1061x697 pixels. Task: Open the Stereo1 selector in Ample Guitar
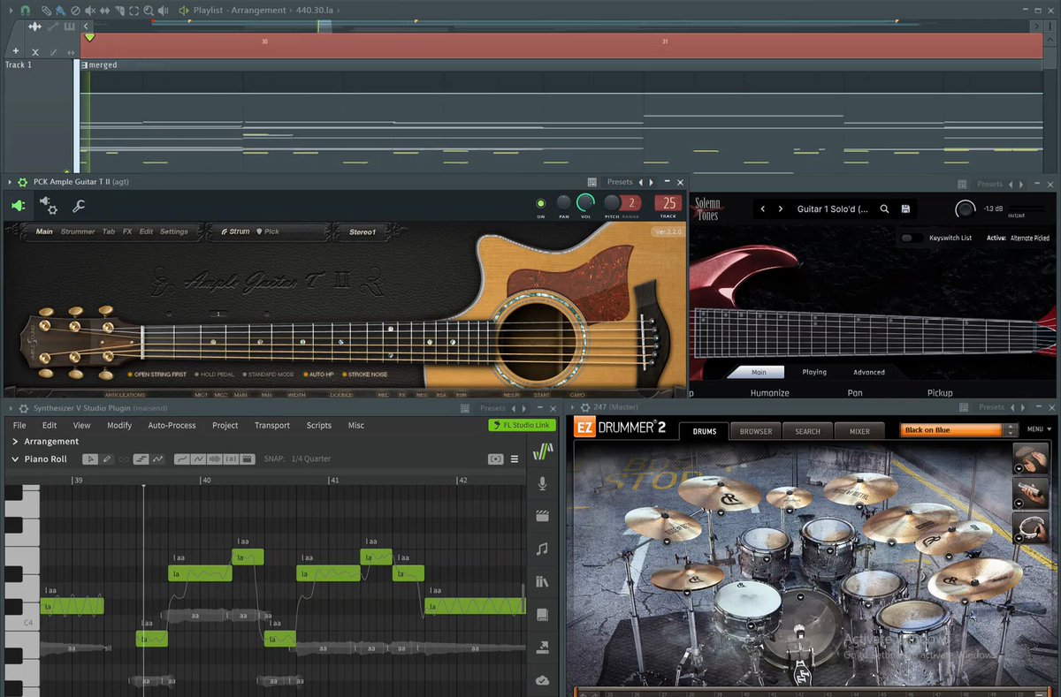pyautogui.click(x=363, y=232)
